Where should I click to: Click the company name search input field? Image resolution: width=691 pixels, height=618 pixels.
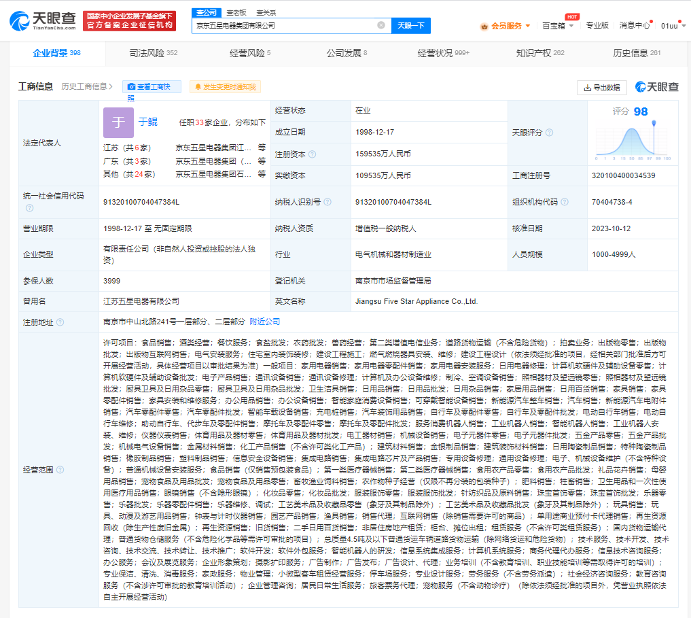click(285, 25)
